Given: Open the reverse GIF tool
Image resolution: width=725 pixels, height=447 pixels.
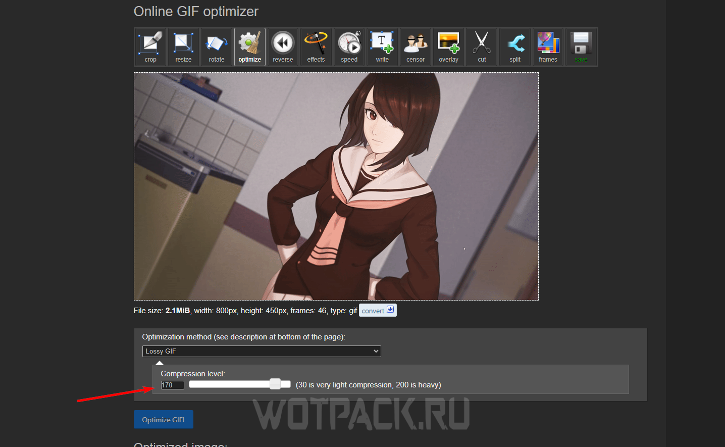Looking at the screenshot, I should click(283, 47).
